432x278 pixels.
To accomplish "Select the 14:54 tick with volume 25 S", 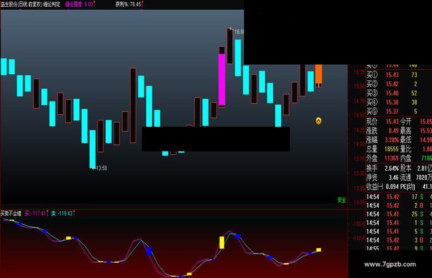I will [399, 214].
